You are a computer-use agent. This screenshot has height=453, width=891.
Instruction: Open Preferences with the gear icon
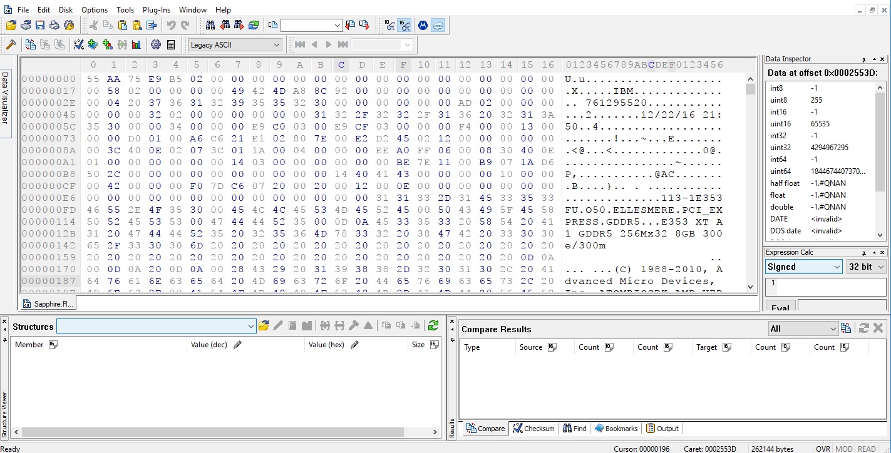pos(156,44)
